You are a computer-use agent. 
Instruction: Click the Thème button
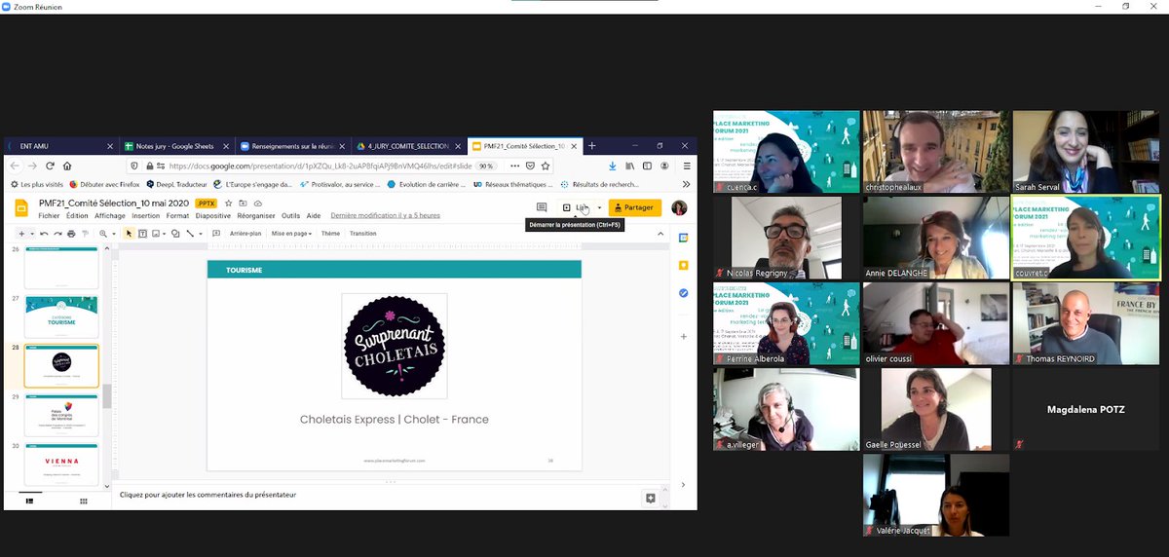pyautogui.click(x=330, y=234)
